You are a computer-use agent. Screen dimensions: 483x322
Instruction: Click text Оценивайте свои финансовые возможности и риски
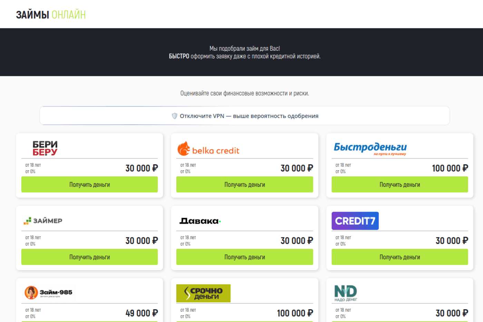point(245,94)
